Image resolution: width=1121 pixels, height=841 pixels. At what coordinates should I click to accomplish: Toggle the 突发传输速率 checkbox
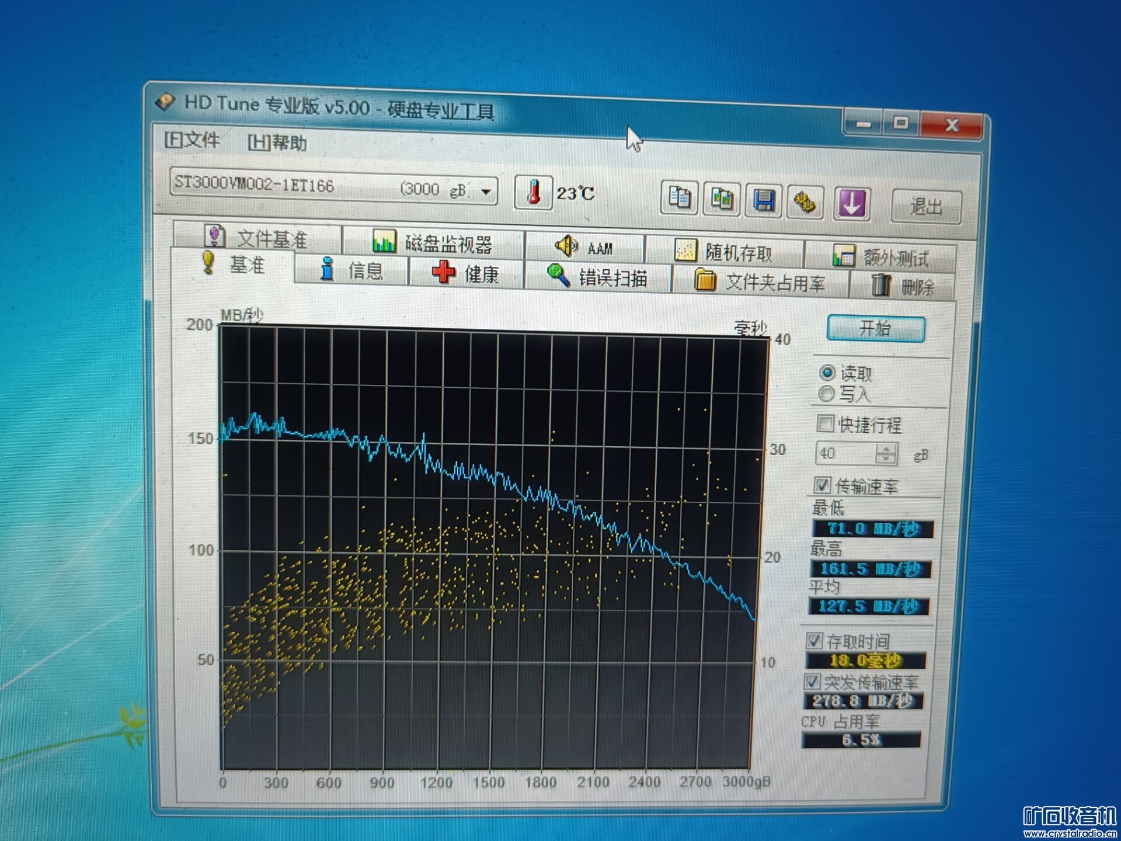click(x=812, y=682)
